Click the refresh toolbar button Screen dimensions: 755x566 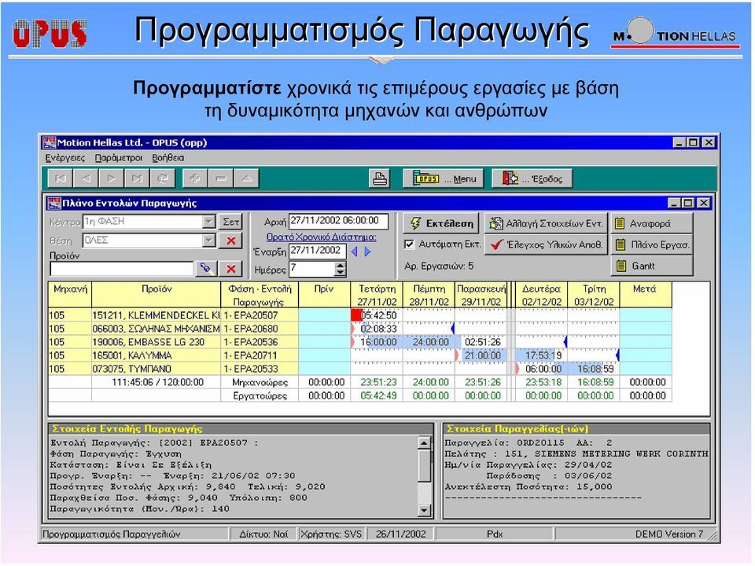pyautogui.click(x=164, y=178)
